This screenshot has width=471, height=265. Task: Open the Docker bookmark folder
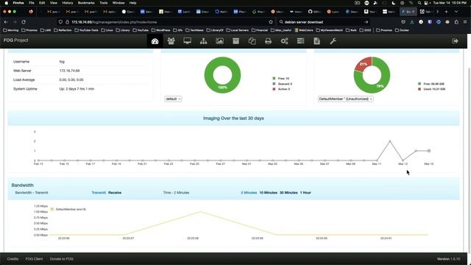(x=402, y=30)
